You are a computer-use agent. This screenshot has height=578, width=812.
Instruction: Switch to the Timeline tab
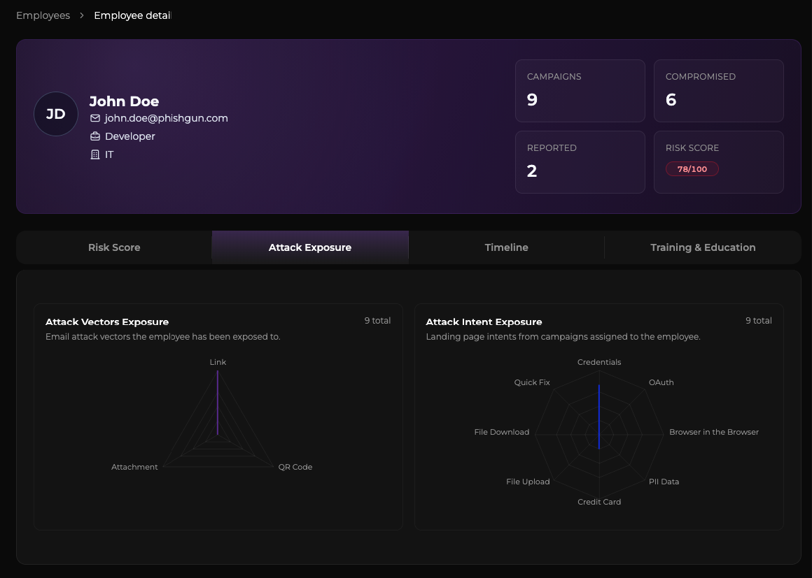coord(507,247)
